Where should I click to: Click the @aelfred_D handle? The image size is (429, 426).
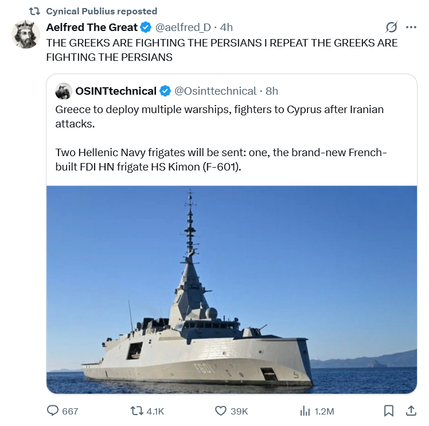click(184, 28)
